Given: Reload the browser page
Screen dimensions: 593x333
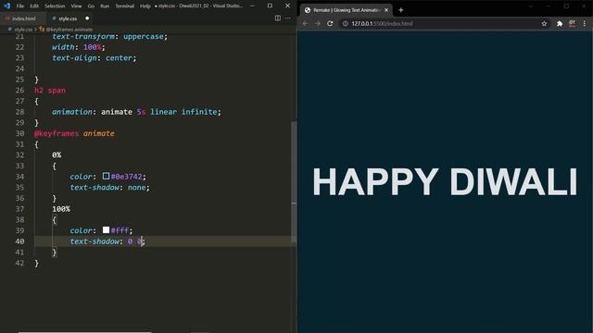Looking at the screenshot, I should click(330, 23).
